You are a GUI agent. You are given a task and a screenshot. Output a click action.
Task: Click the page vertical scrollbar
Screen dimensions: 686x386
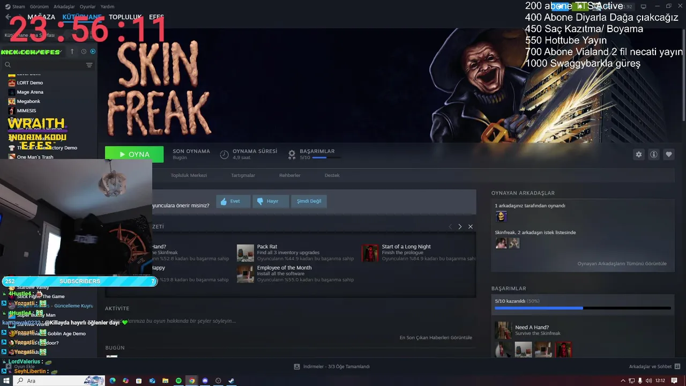[683, 75]
